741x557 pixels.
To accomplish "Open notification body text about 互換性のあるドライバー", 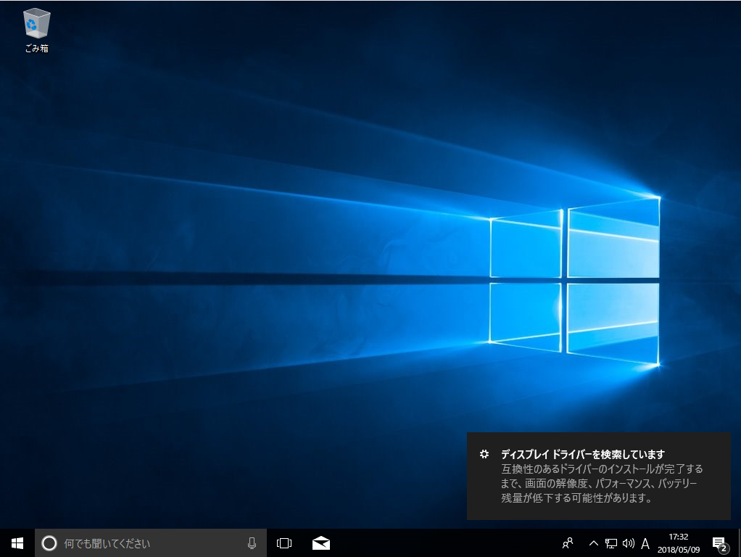I will pyautogui.click(x=602, y=483).
